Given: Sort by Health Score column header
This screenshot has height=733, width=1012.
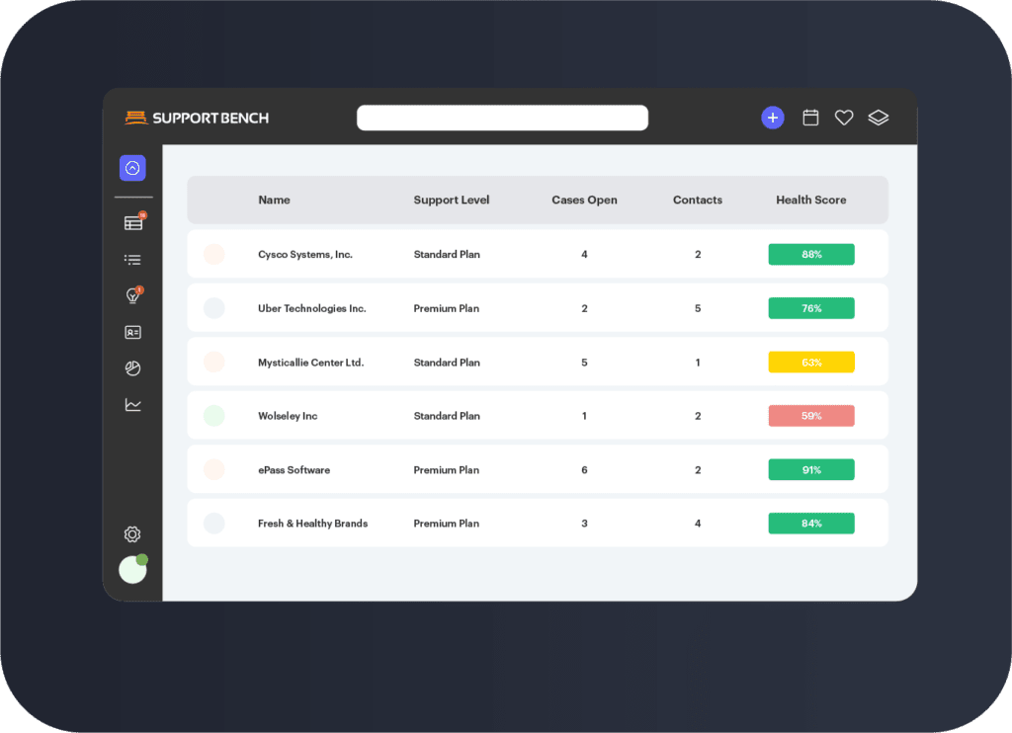Looking at the screenshot, I should (810, 200).
